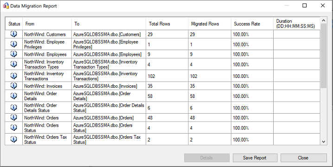This screenshot has width=333, height=167.
Task: Sort by the Status column header
Action: (14, 24)
